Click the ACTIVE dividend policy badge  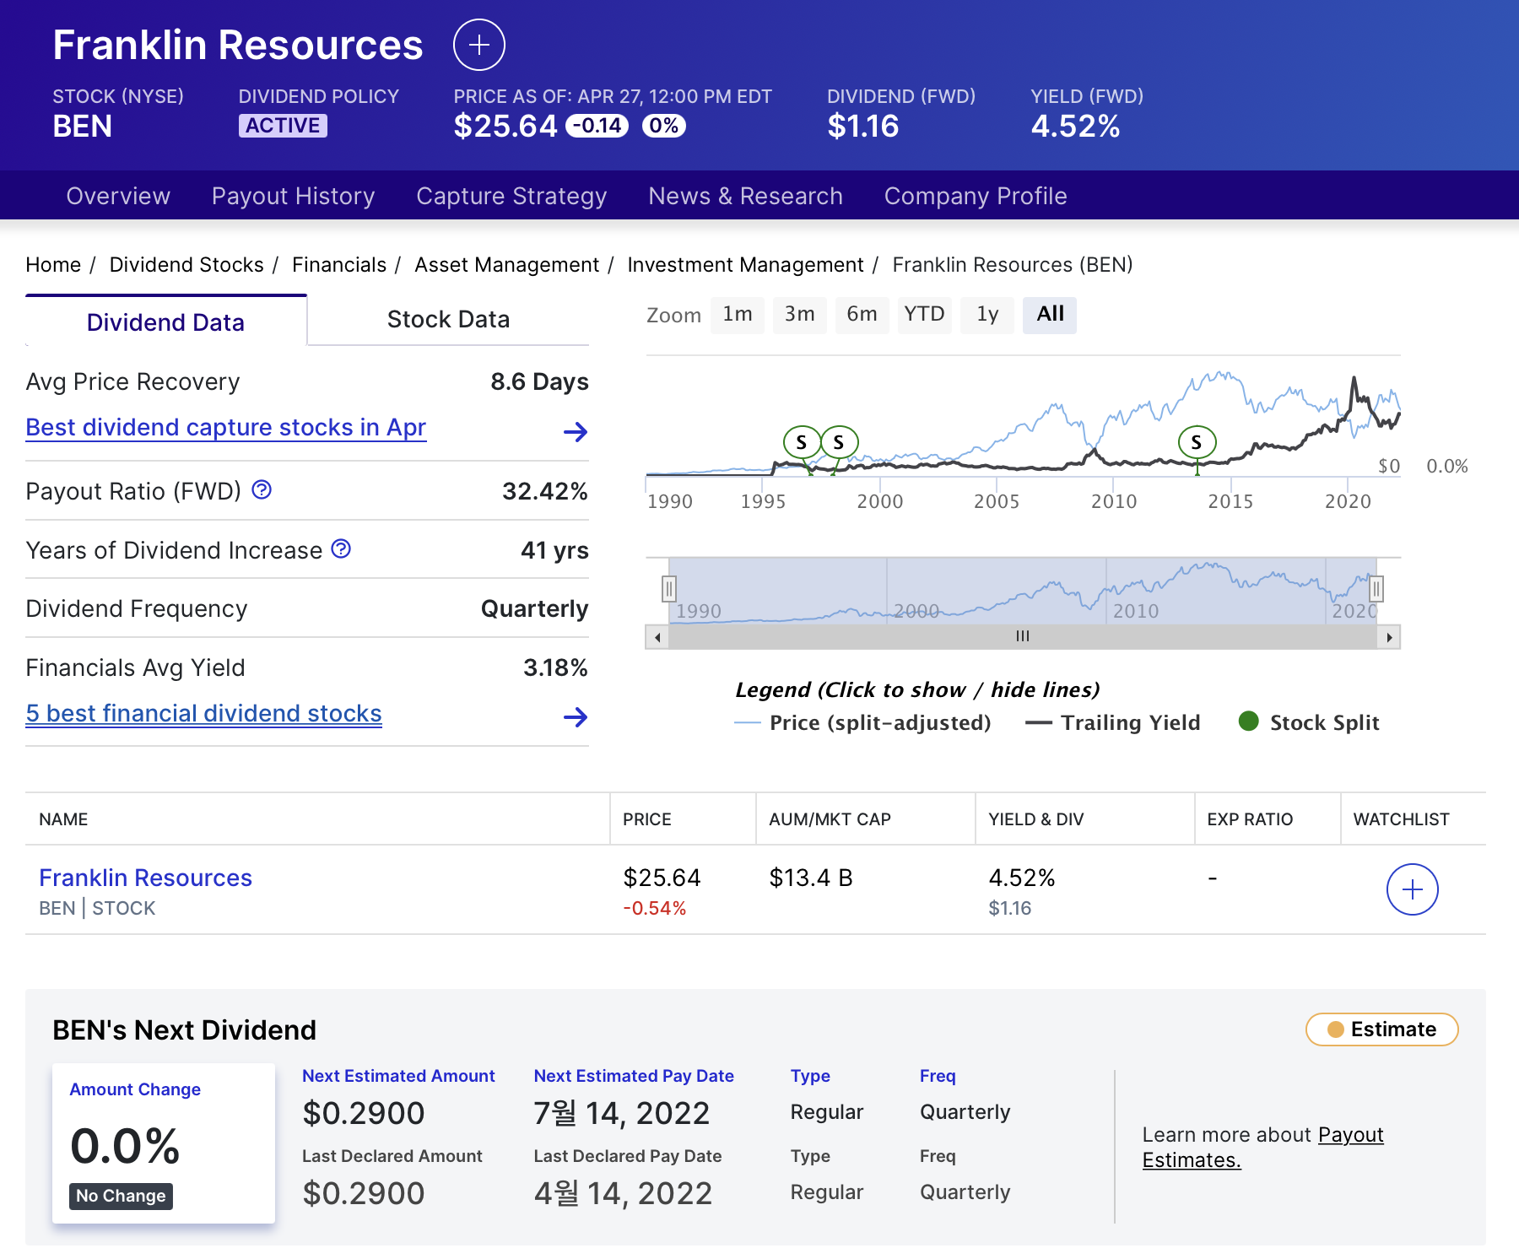tap(283, 126)
